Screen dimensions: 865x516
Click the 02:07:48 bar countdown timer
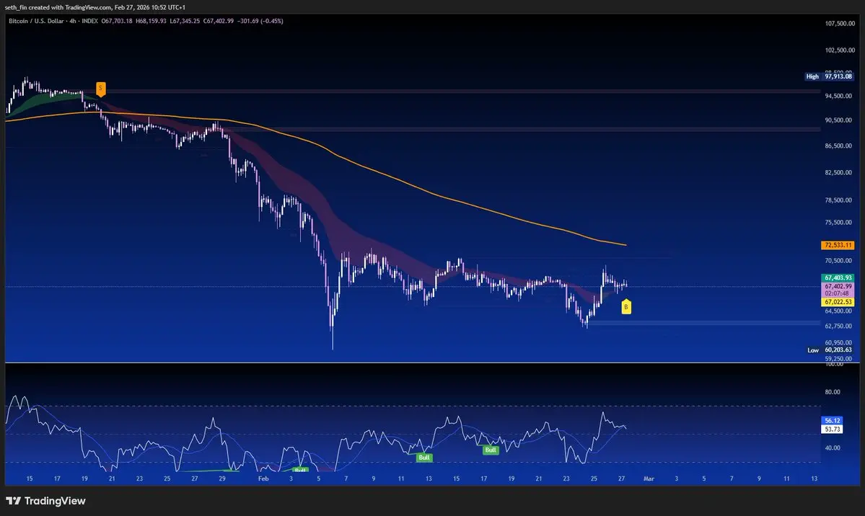click(838, 293)
